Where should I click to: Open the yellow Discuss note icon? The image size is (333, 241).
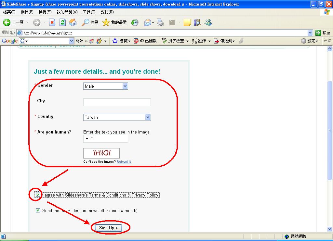coord(187,22)
